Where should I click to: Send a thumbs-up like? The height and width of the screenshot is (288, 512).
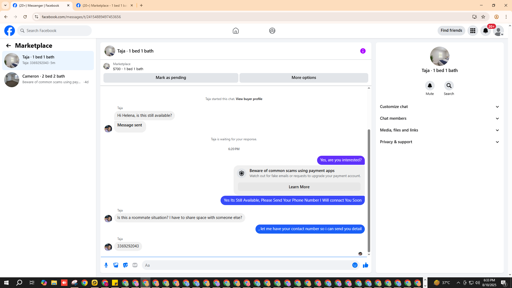coord(365,265)
